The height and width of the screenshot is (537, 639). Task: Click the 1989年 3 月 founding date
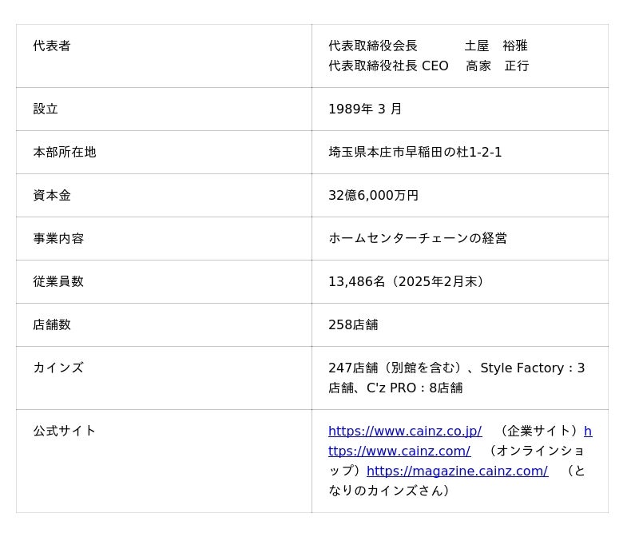(x=365, y=109)
